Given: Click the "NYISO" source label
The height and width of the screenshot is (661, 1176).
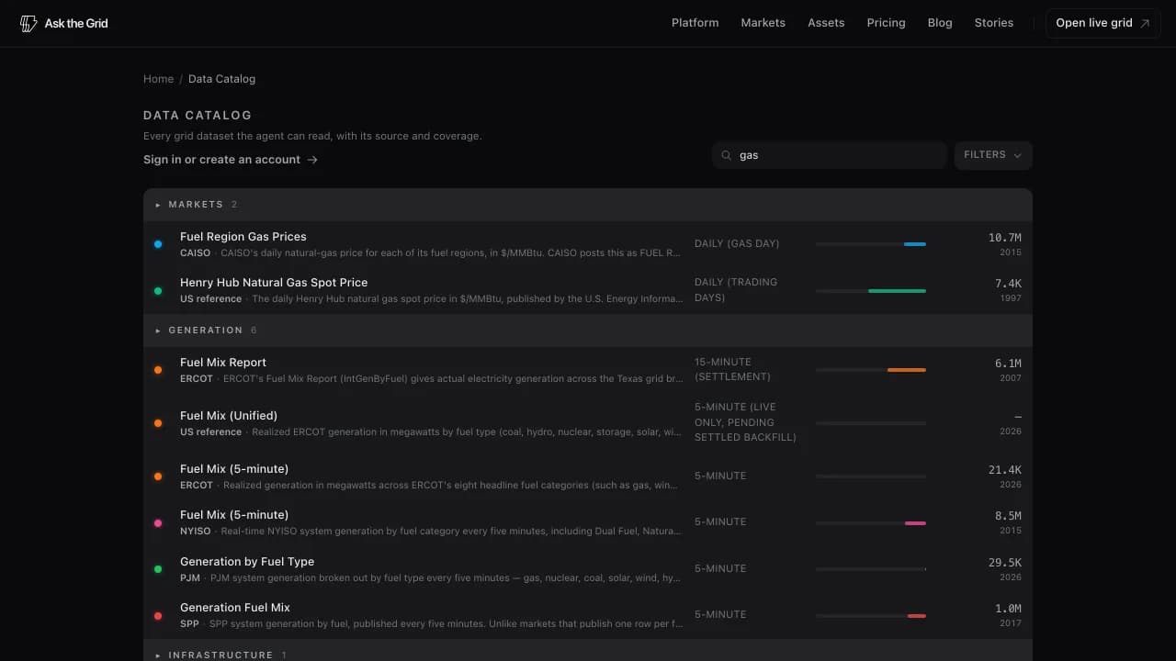Looking at the screenshot, I should [x=195, y=532].
